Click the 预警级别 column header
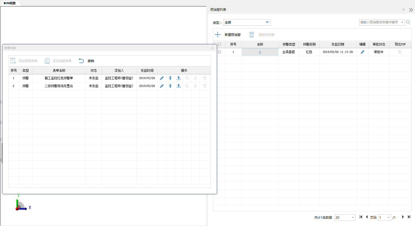415x226 pixels. coord(309,44)
